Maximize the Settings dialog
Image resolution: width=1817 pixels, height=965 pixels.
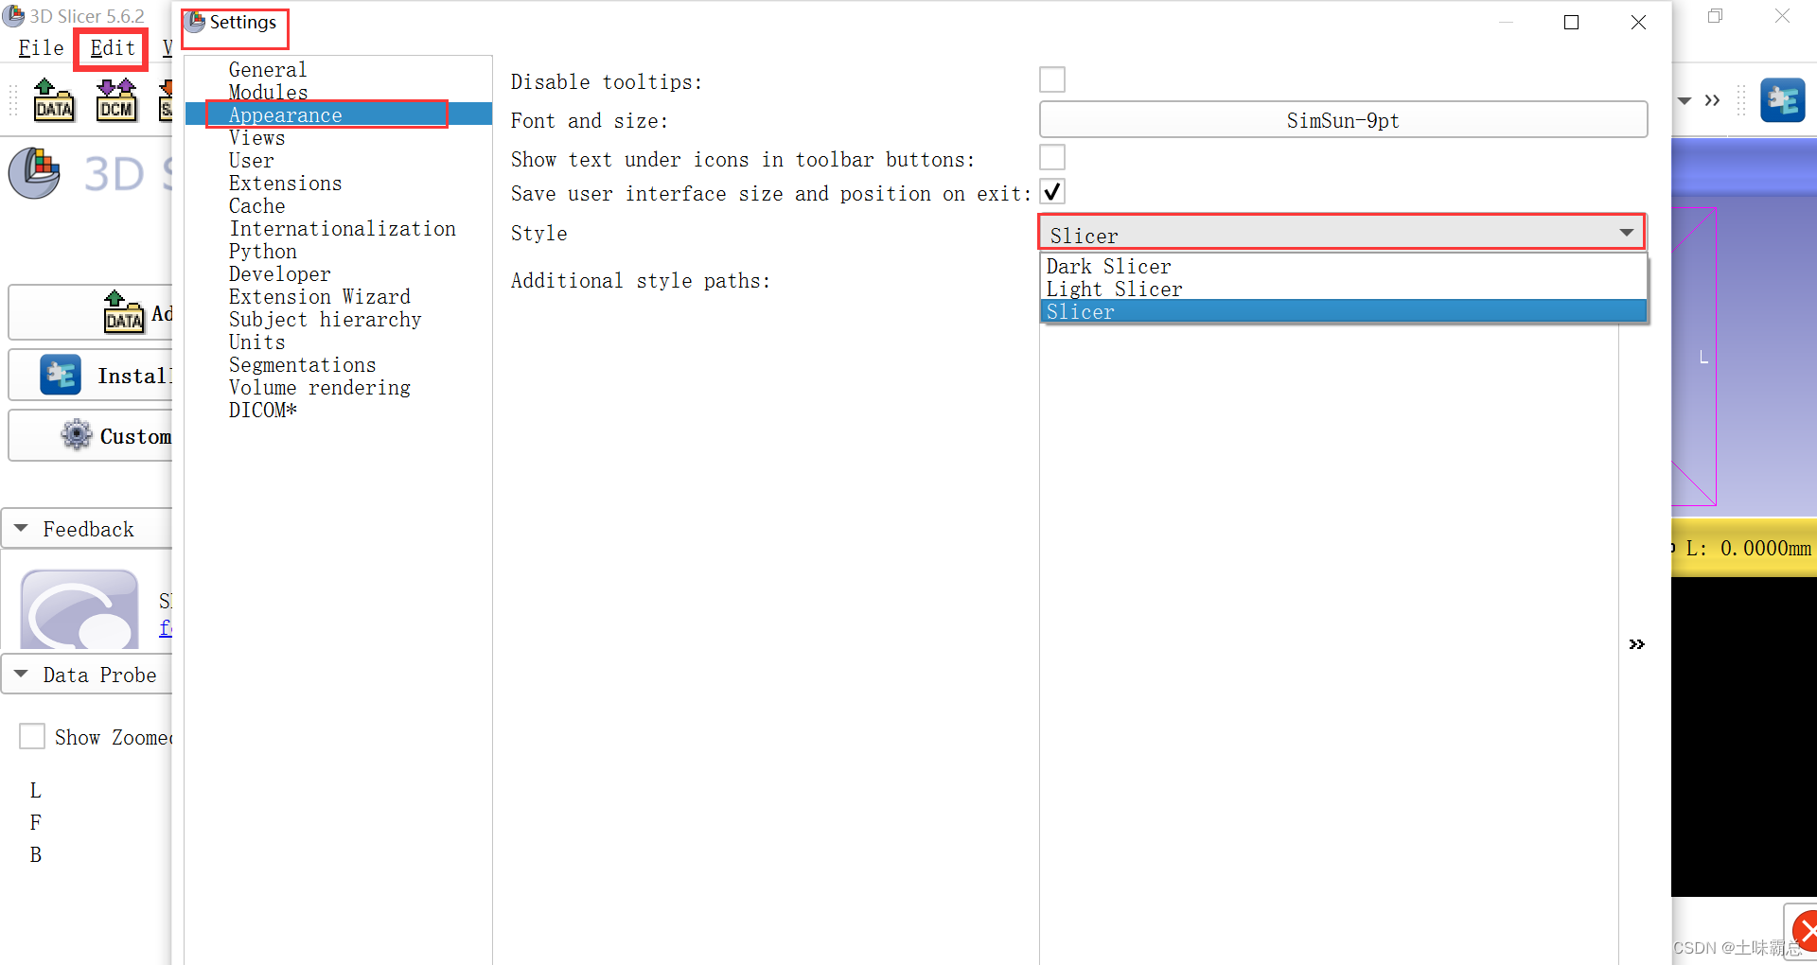1571,22
